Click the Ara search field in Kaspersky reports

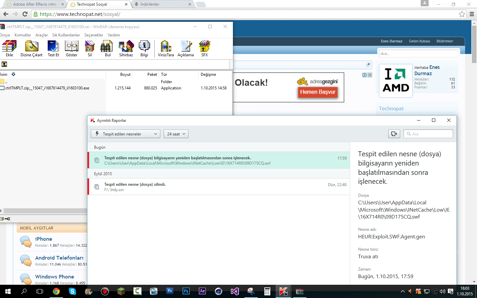click(428, 134)
